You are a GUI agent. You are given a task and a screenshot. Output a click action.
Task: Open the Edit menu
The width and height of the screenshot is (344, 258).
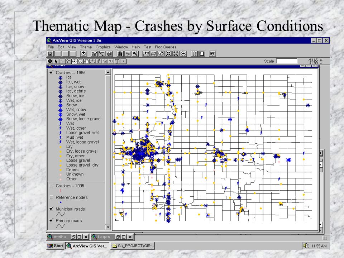pyautogui.click(x=61, y=47)
